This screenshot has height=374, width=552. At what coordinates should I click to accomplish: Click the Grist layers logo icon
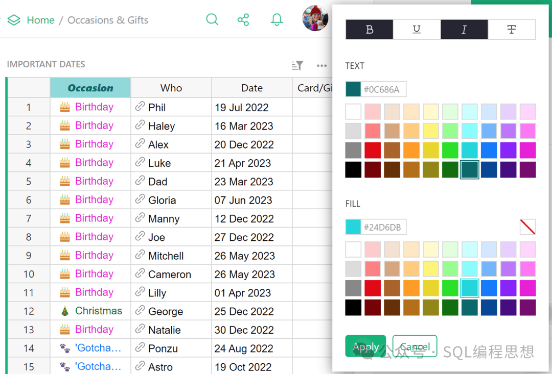point(14,20)
